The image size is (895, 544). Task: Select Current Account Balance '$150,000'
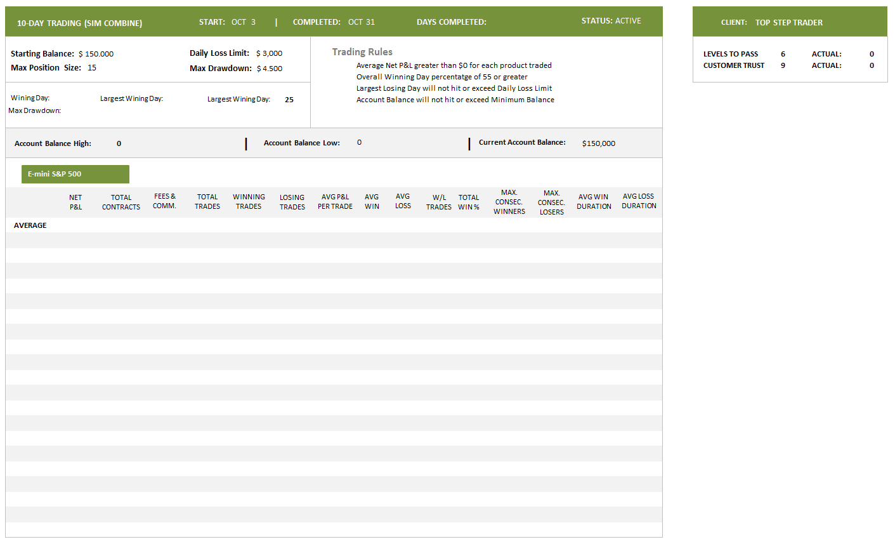[599, 143]
